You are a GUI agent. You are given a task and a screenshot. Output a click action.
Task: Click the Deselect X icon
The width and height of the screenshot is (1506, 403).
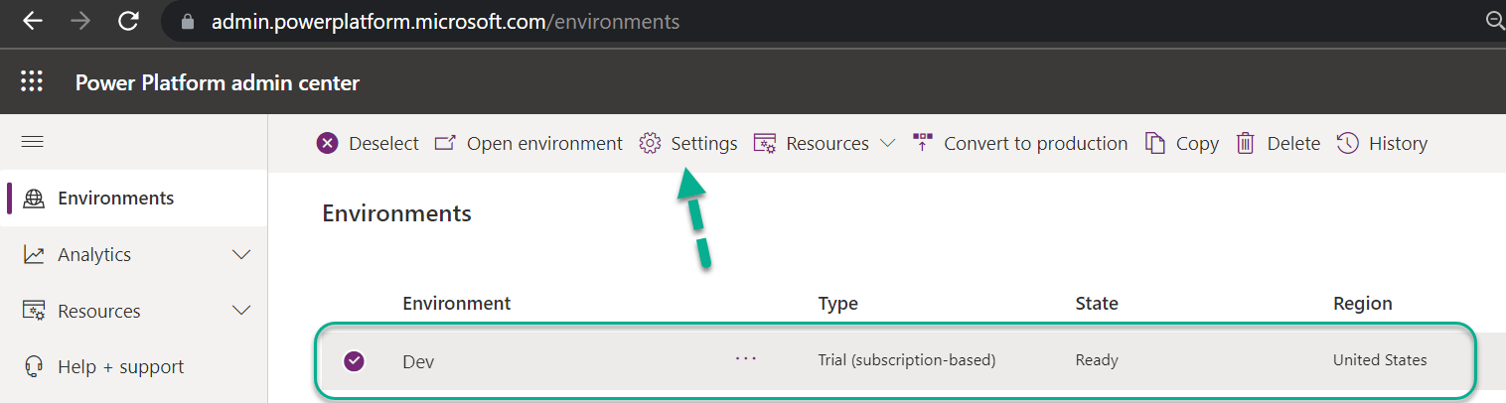pyautogui.click(x=328, y=144)
